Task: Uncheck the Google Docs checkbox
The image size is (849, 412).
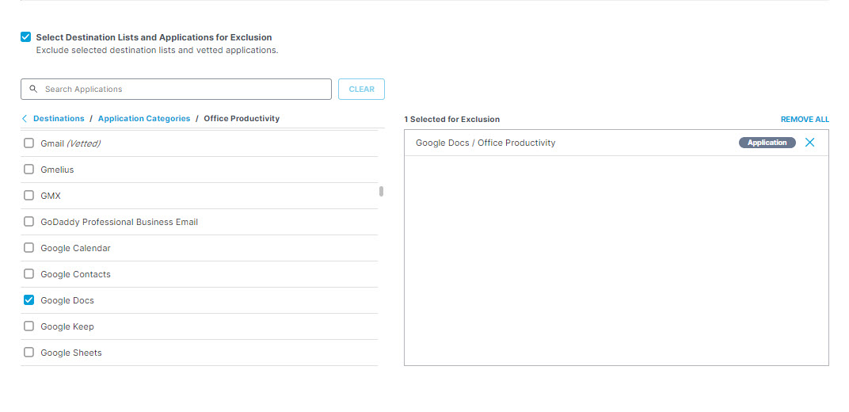Action: (29, 300)
